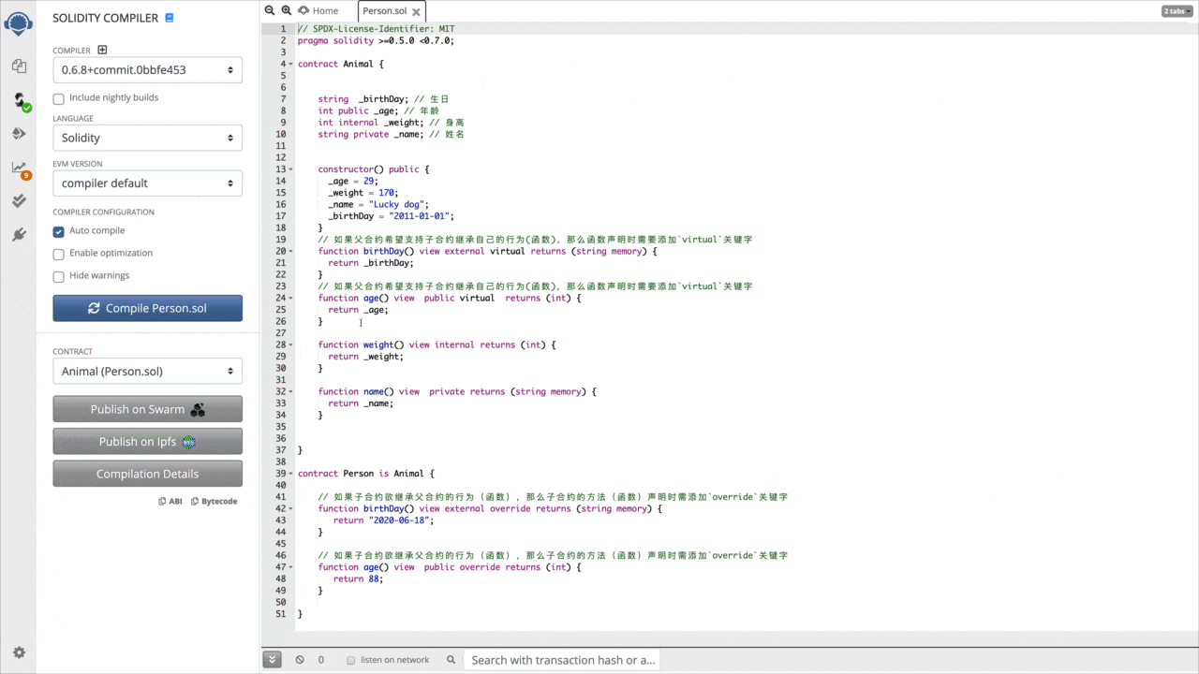Open the compiler version dropdown 0.6.8+commit
Image resolution: width=1199 pixels, height=674 pixels.
(148, 70)
